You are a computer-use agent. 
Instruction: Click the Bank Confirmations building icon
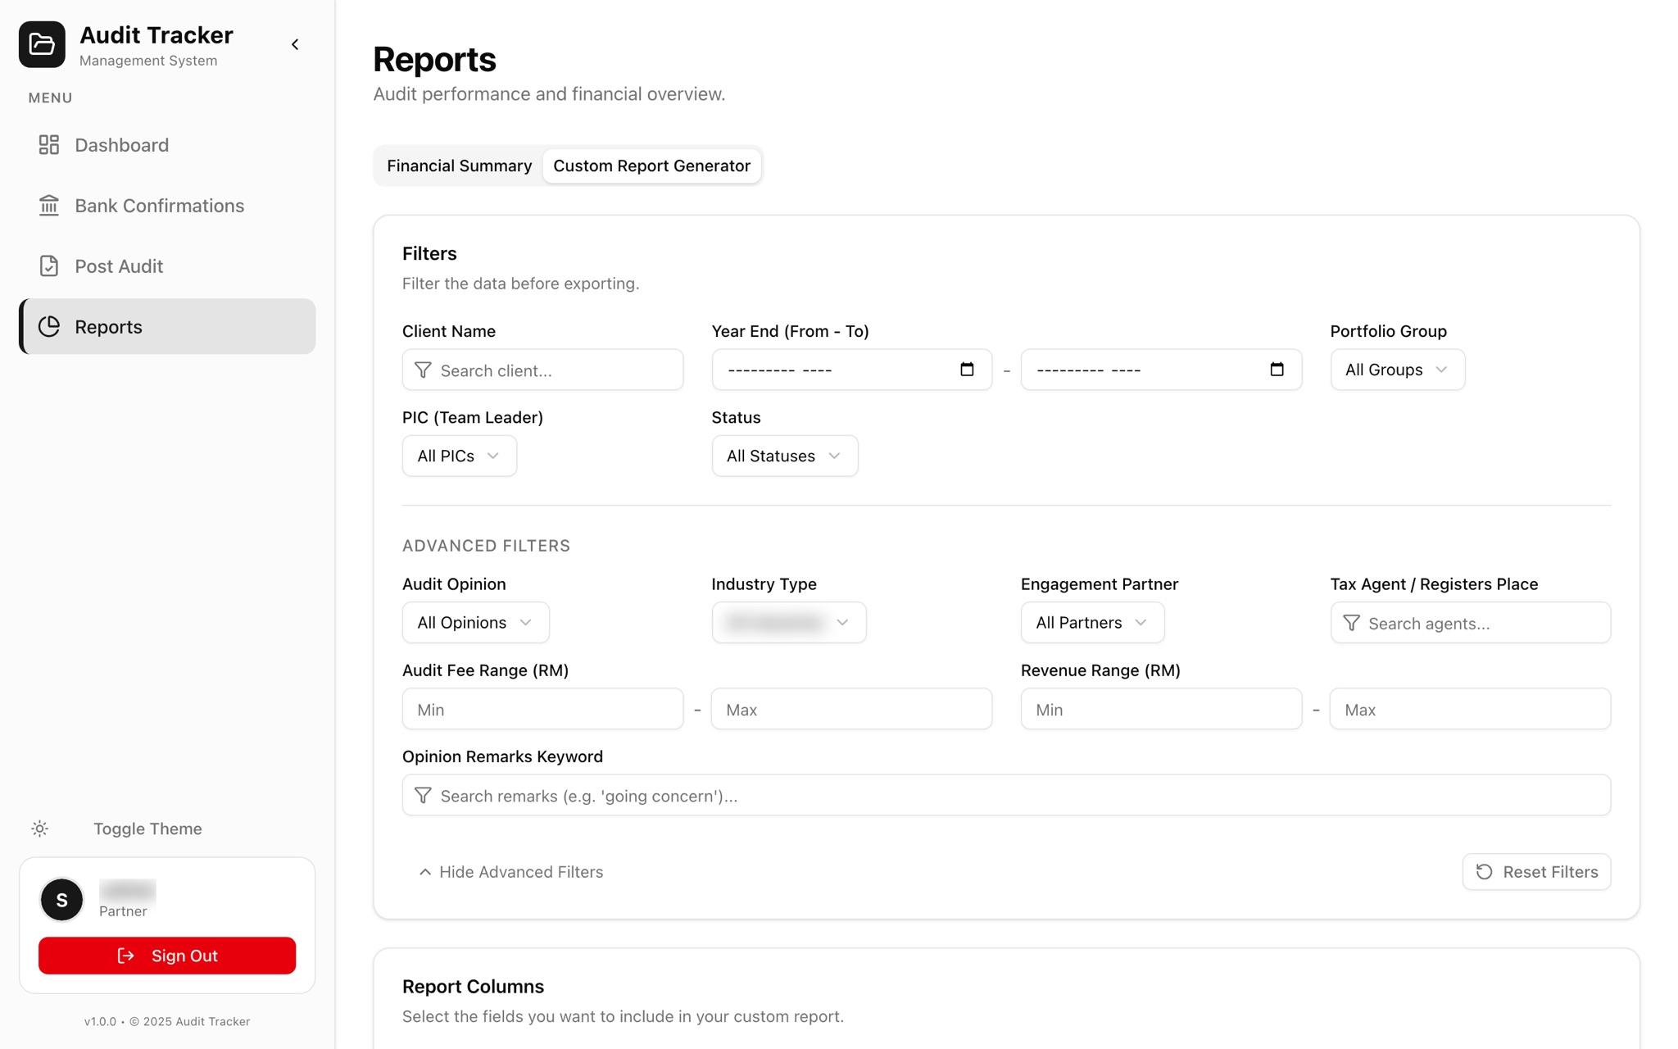49,206
